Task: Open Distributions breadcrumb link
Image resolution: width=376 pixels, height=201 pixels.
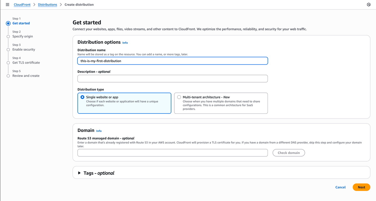Action: pos(47,5)
